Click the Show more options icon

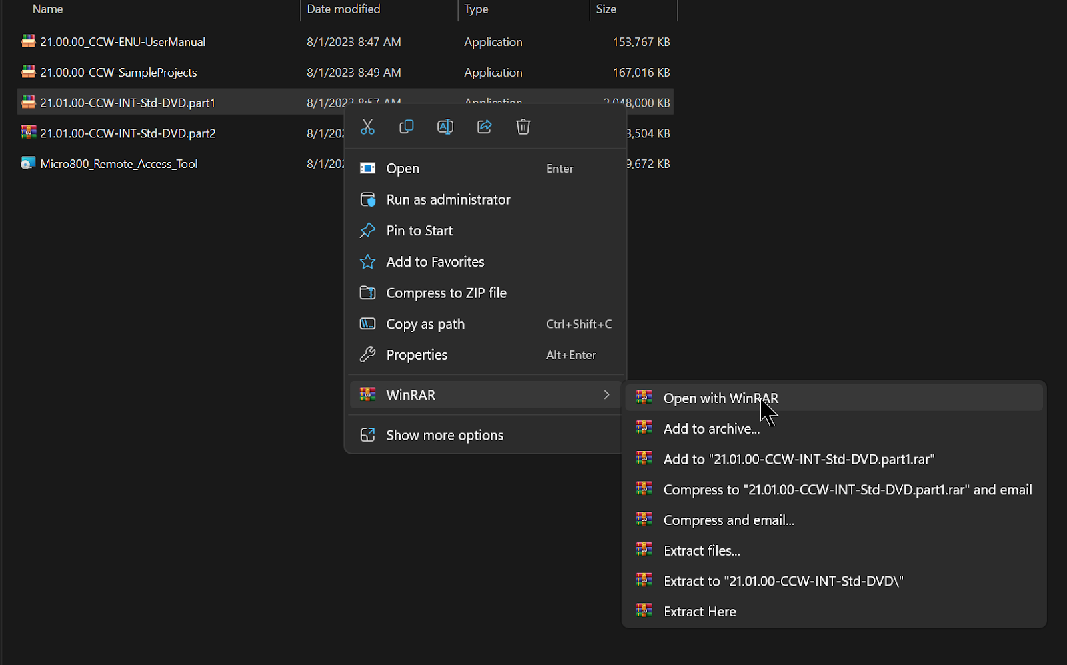(367, 435)
